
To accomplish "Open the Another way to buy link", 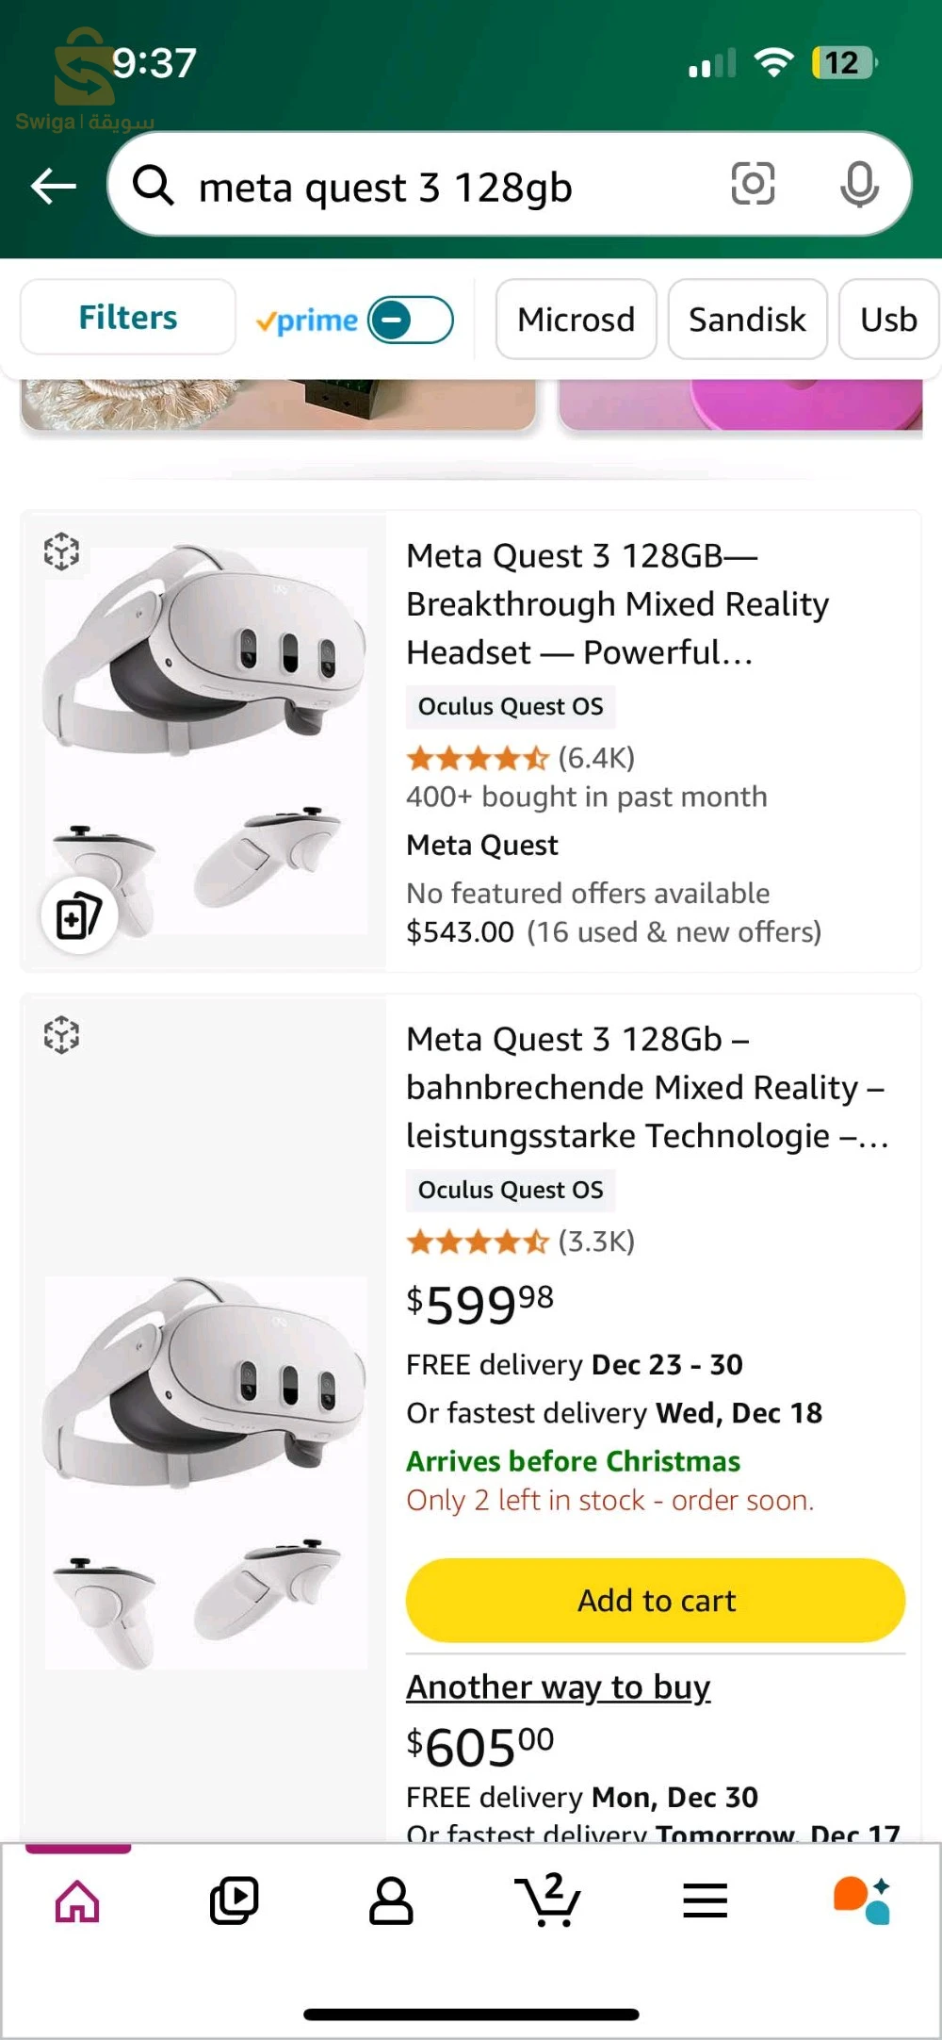I will (x=558, y=1686).
